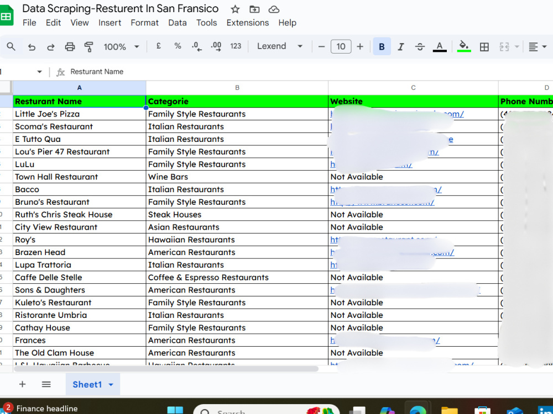Image resolution: width=553 pixels, height=414 pixels.
Task: Select column A header
Action: pos(79,88)
